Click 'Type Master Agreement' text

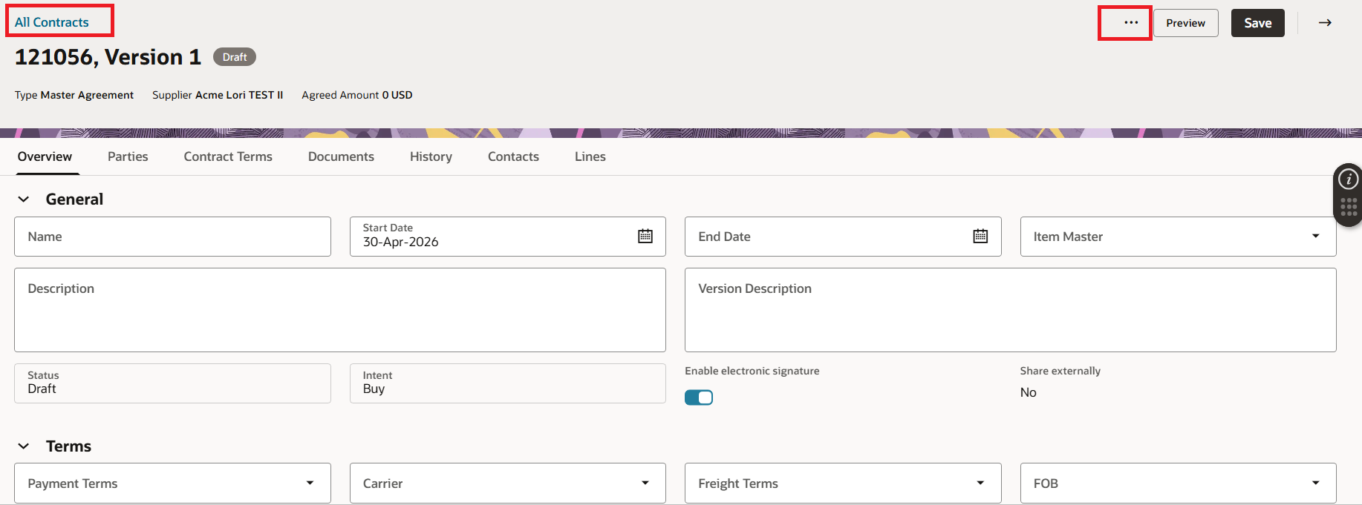click(x=74, y=95)
